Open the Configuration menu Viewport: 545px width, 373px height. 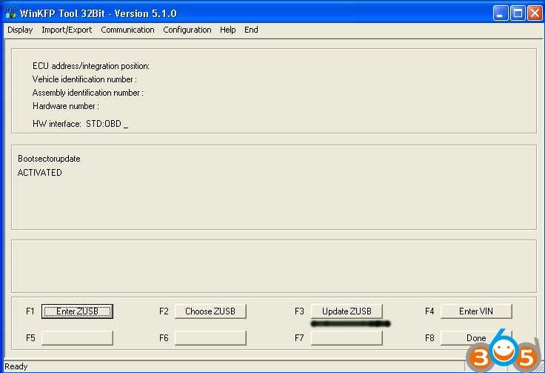point(187,30)
